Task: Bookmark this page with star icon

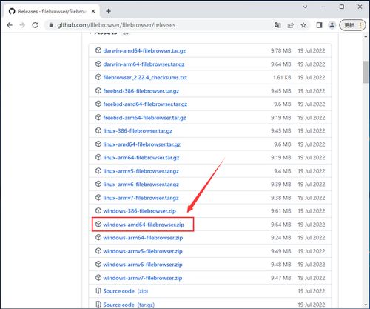Action: pyautogui.click(x=303, y=25)
